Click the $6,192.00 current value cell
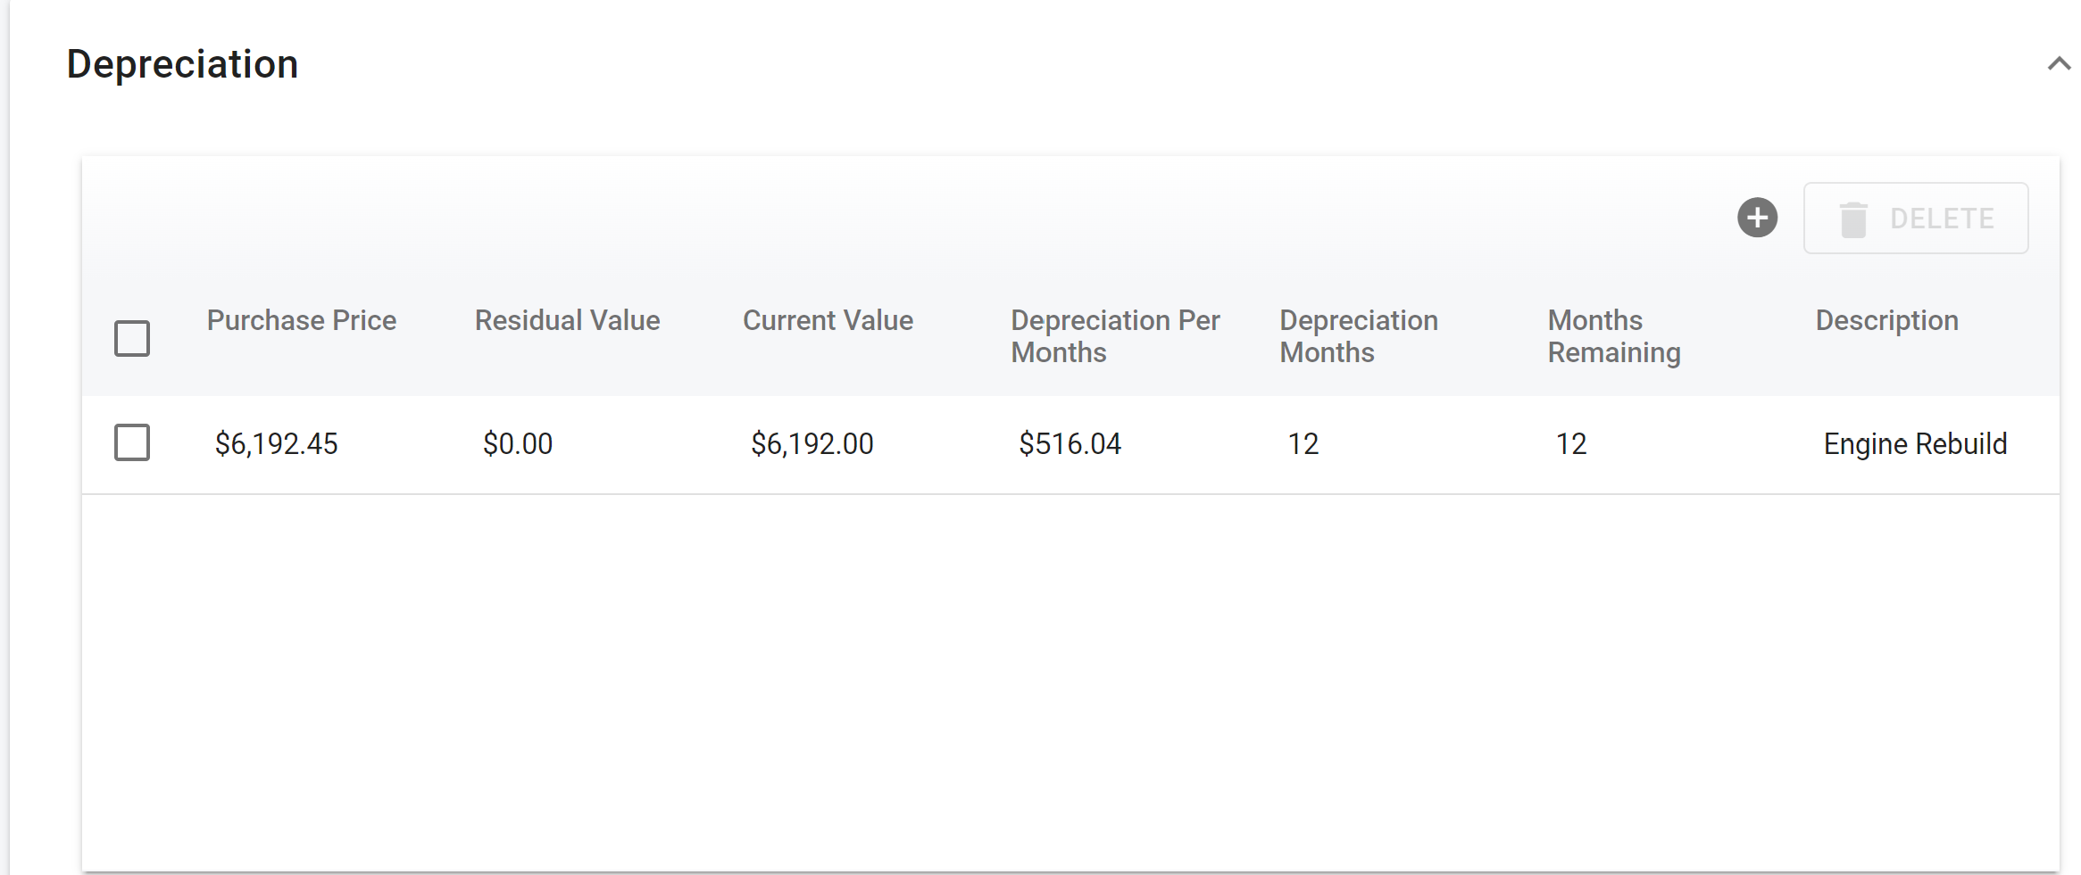Screen dimensions: 2081x875 (x=812, y=443)
